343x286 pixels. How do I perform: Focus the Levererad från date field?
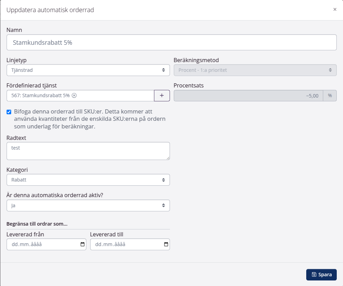tap(42, 244)
